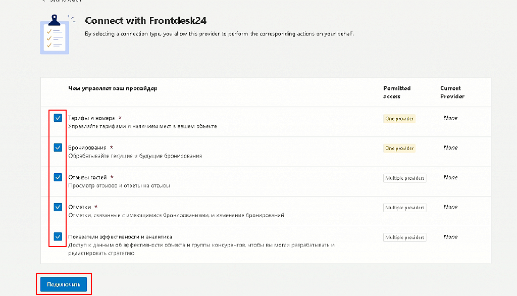Uncheck the Отзывы гостей checkbox
This screenshot has height=296, width=517.
58,177
